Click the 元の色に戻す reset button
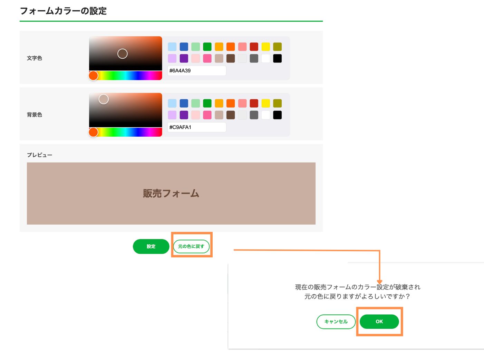The width and height of the screenshot is (484, 354). [191, 246]
